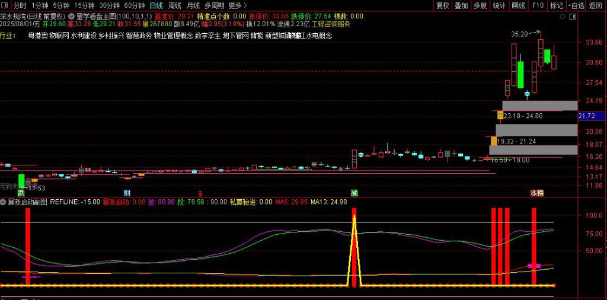Select the 60分钟 period tab
The width and height of the screenshot is (607, 300).
(x=134, y=5)
